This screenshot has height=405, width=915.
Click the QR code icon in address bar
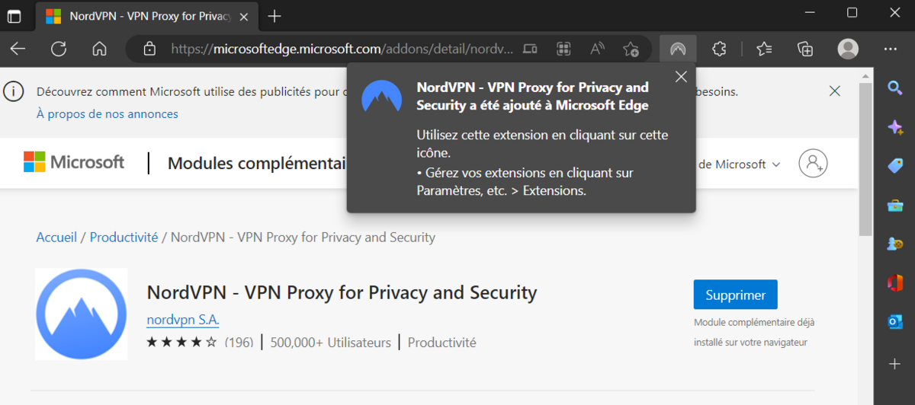point(564,49)
